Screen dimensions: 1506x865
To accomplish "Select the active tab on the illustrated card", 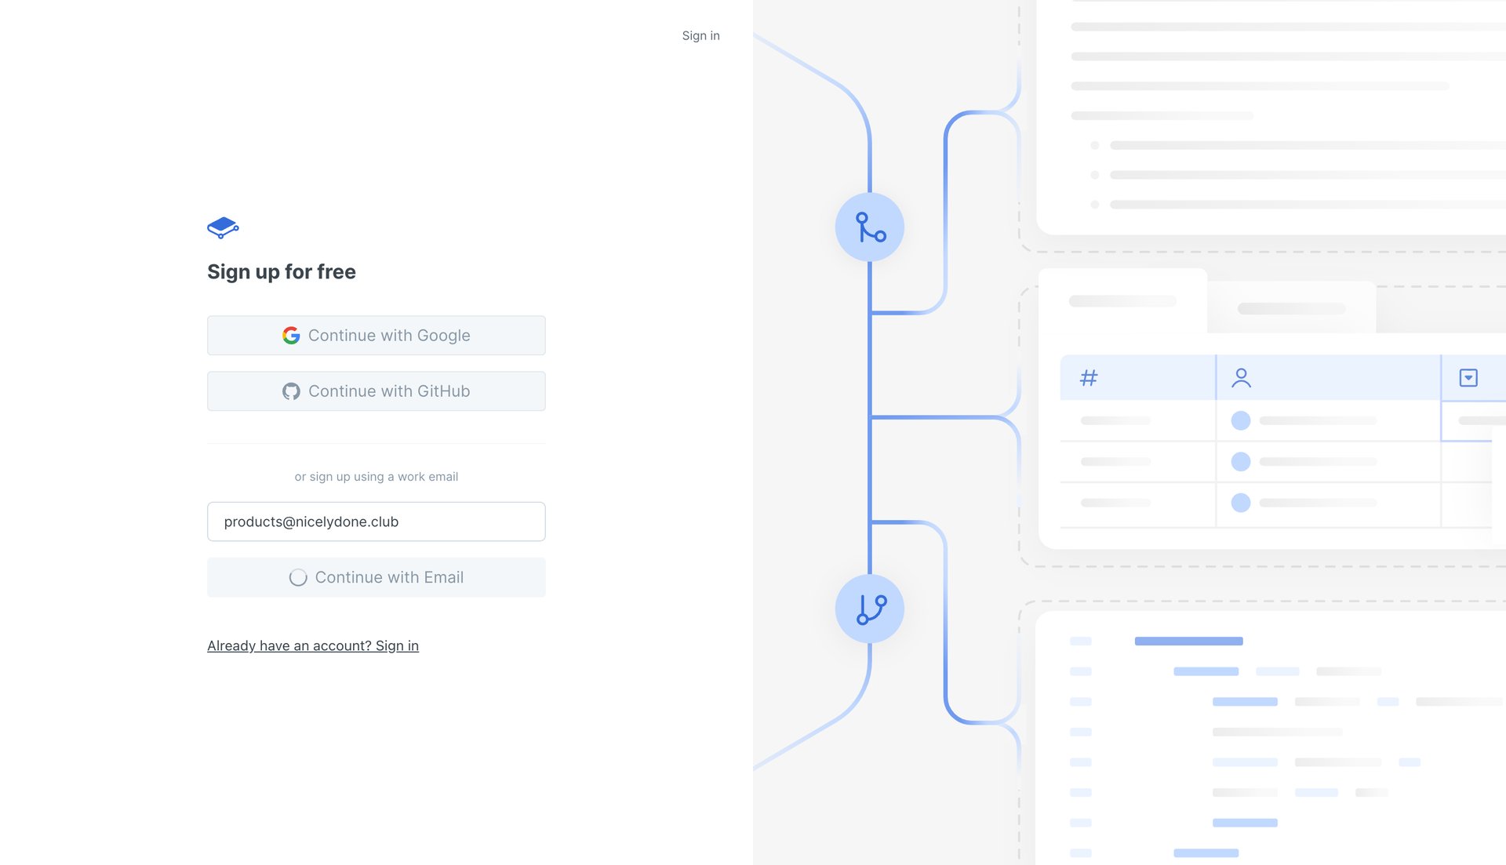I will pyautogui.click(x=1123, y=301).
